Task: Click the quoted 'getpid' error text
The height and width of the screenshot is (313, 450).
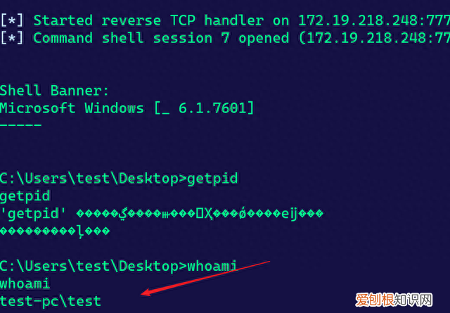Action: (x=33, y=214)
